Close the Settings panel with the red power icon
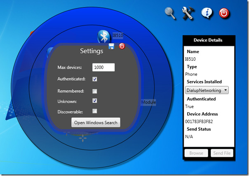 point(122,46)
